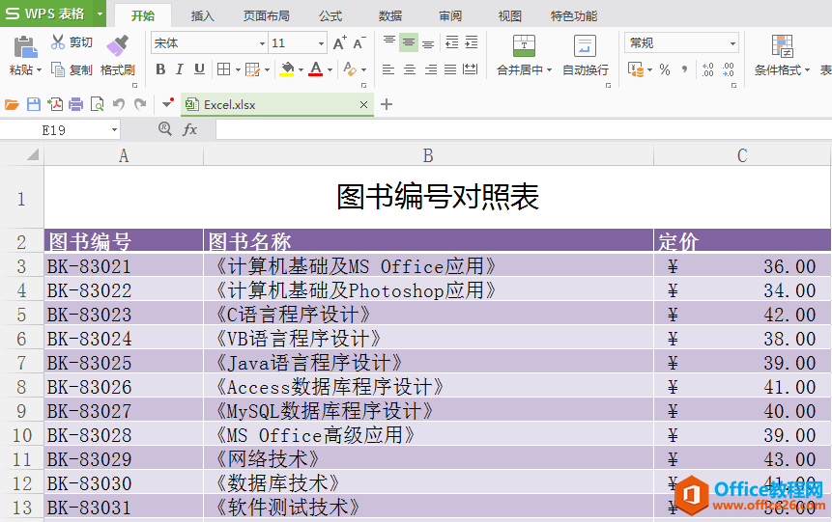832x522 pixels.
Task: Decrease decimal places icon
Action: 728,69
